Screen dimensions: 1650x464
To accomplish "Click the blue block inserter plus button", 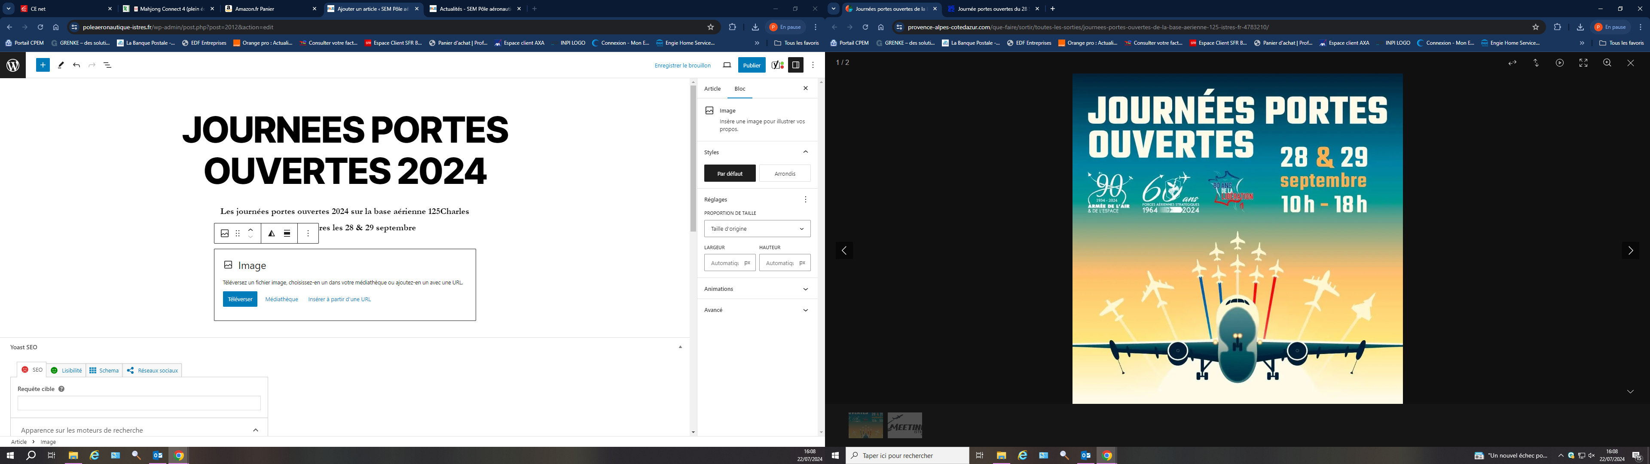I will (43, 65).
